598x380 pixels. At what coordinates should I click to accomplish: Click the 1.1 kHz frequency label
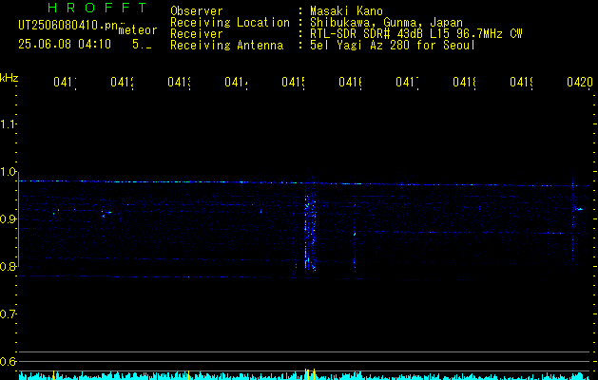(x=8, y=123)
